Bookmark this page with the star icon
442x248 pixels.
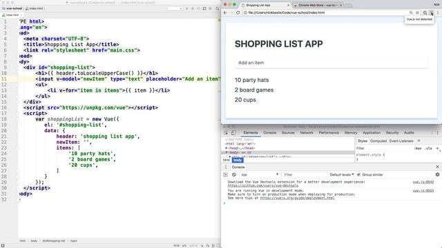click(x=417, y=12)
